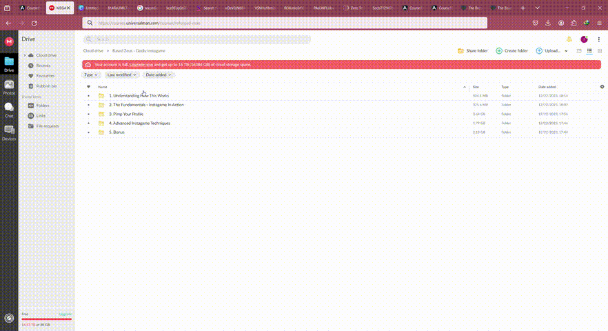This screenshot has height=331, width=608.
Task: Open the browser hamburger menu
Action: (x=599, y=23)
